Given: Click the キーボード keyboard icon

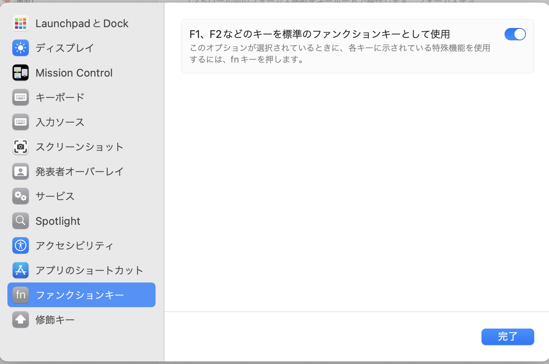Looking at the screenshot, I should (20, 98).
